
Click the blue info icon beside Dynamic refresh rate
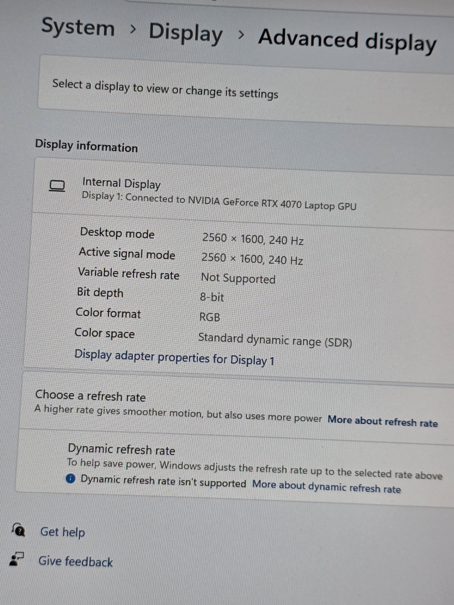tap(70, 479)
